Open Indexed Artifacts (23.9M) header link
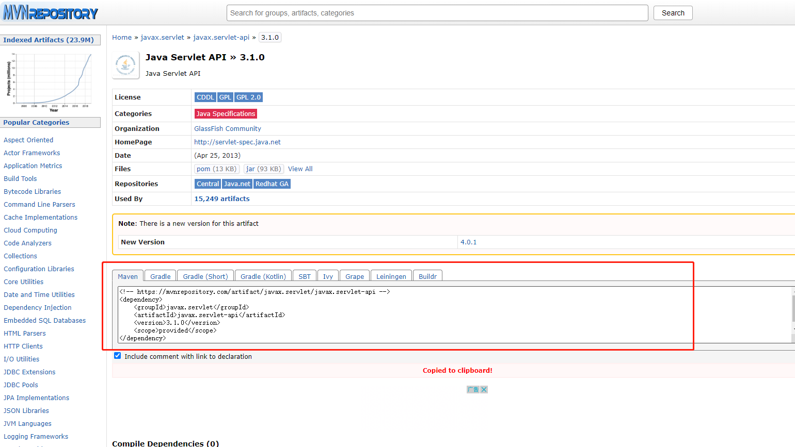795x447 pixels. coord(49,40)
